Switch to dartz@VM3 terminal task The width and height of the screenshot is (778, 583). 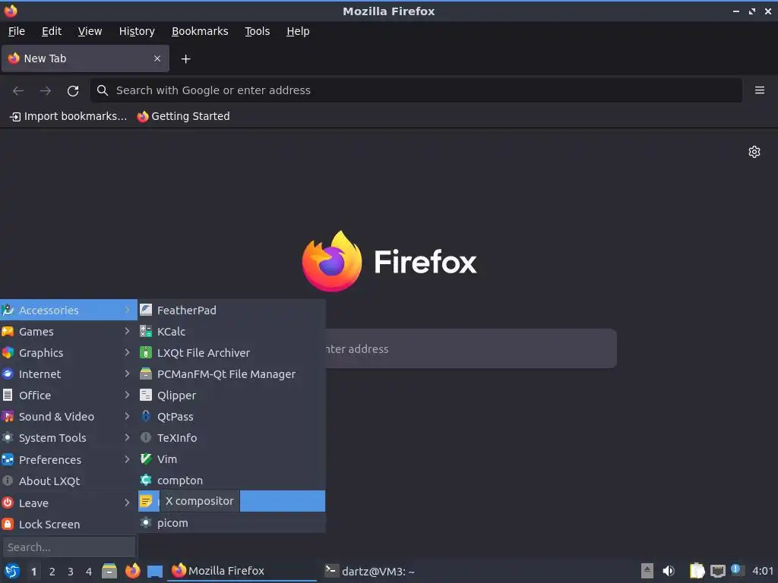370,571
